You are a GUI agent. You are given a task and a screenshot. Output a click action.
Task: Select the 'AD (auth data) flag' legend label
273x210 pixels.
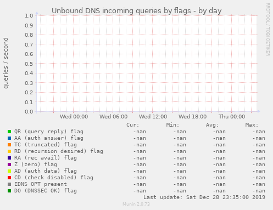[x=46, y=171]
